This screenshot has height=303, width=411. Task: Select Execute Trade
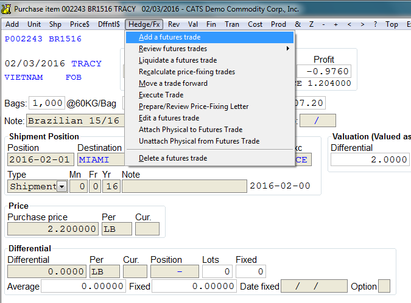coord(209,95)
